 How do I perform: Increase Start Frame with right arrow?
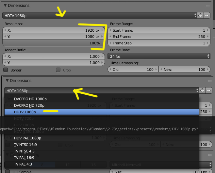click(208, 30)
